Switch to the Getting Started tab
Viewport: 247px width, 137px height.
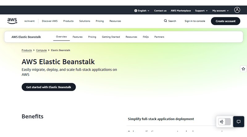[x=111, y=37]
